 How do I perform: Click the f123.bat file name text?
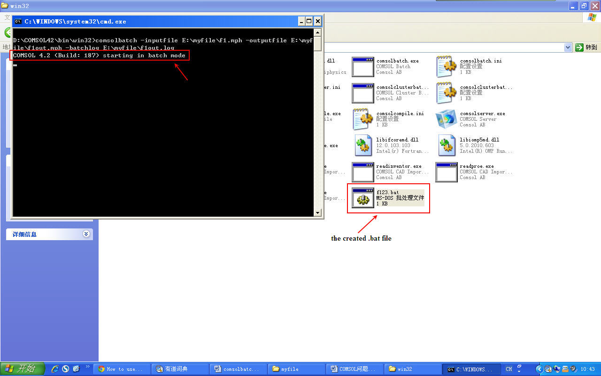[387, 193]
